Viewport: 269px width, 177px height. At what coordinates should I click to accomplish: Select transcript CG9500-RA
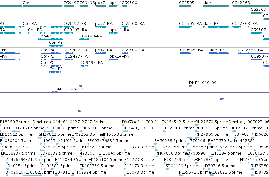point(125,27)
